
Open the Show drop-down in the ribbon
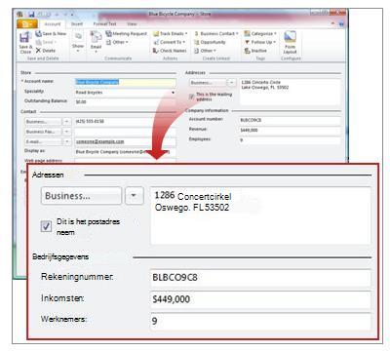click(78, 42)
